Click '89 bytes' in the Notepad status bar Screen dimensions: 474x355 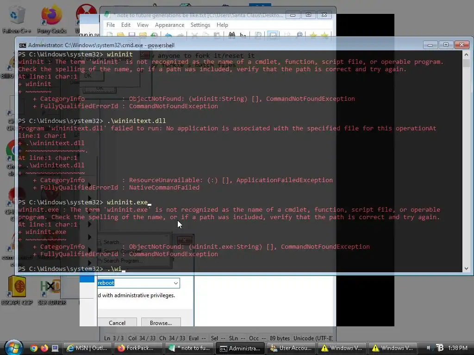(280, 338)
